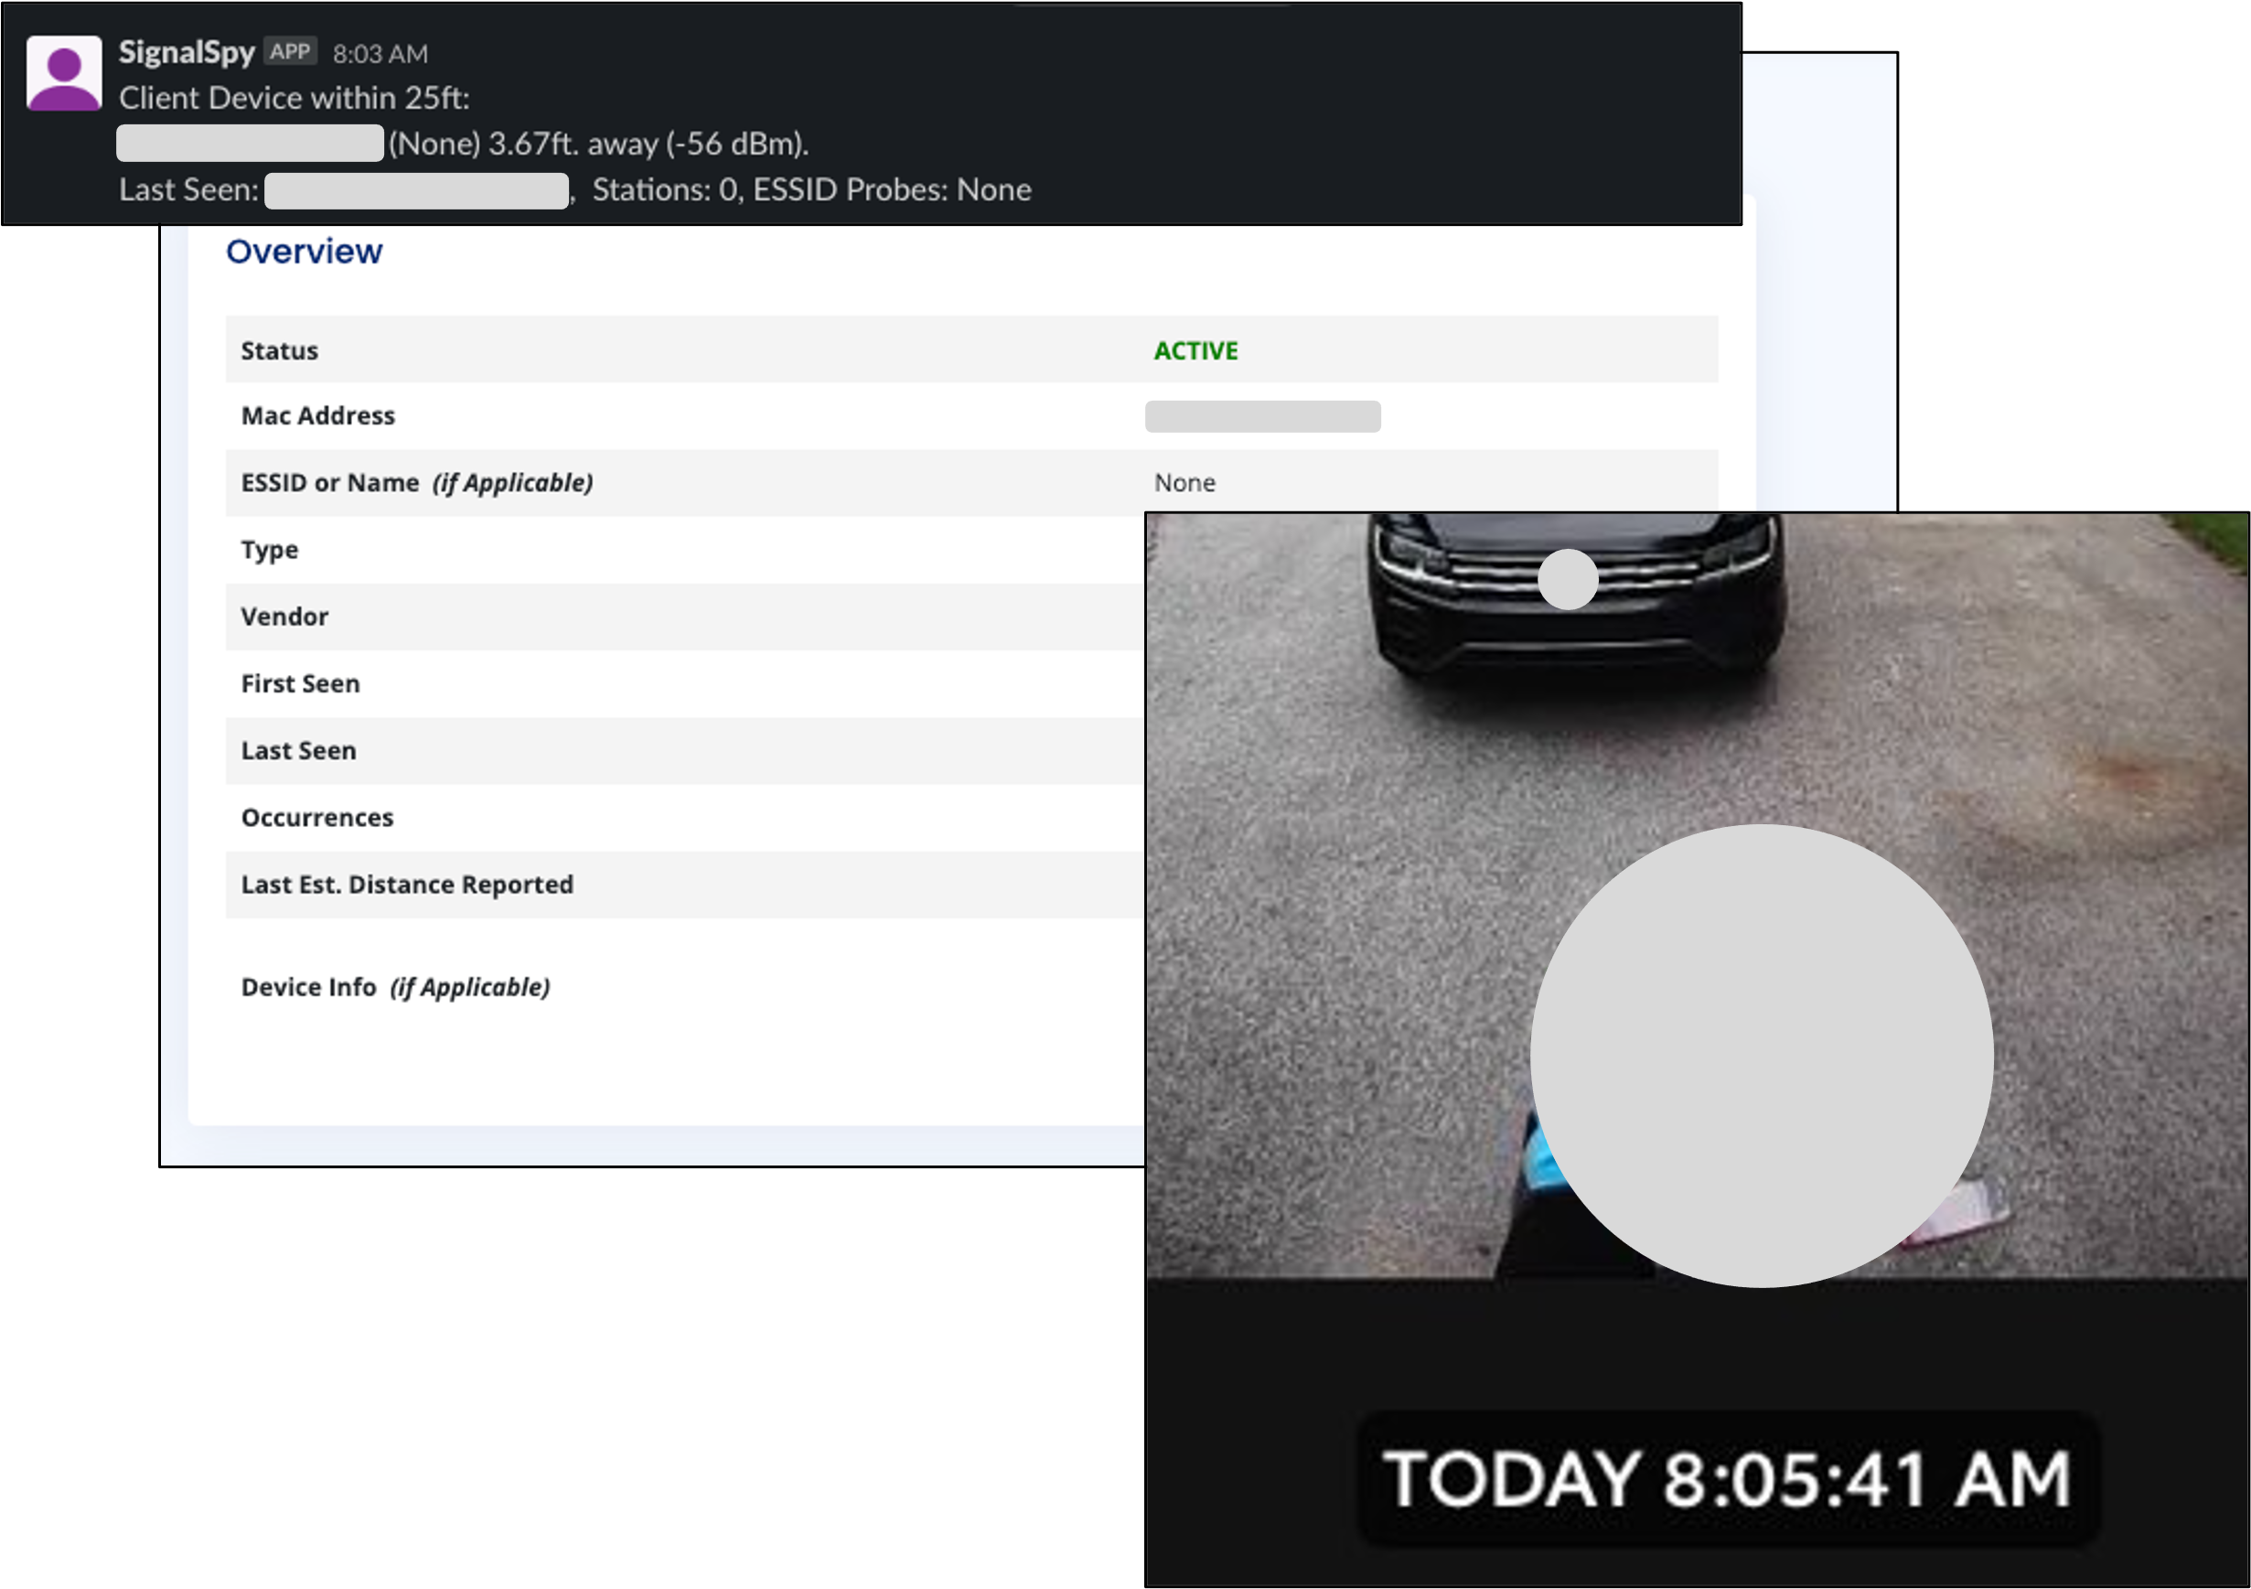2251x1589 pixels.
Task: Select the Vendor row label
Action: (284, 617)
